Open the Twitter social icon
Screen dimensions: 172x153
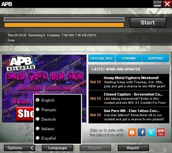[x=151, y=132]
